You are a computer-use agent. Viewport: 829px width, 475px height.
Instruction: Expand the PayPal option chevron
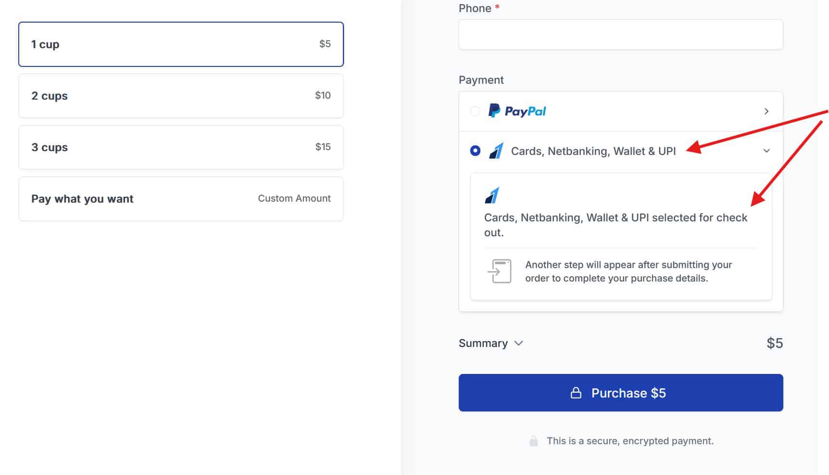pos(766,111)
